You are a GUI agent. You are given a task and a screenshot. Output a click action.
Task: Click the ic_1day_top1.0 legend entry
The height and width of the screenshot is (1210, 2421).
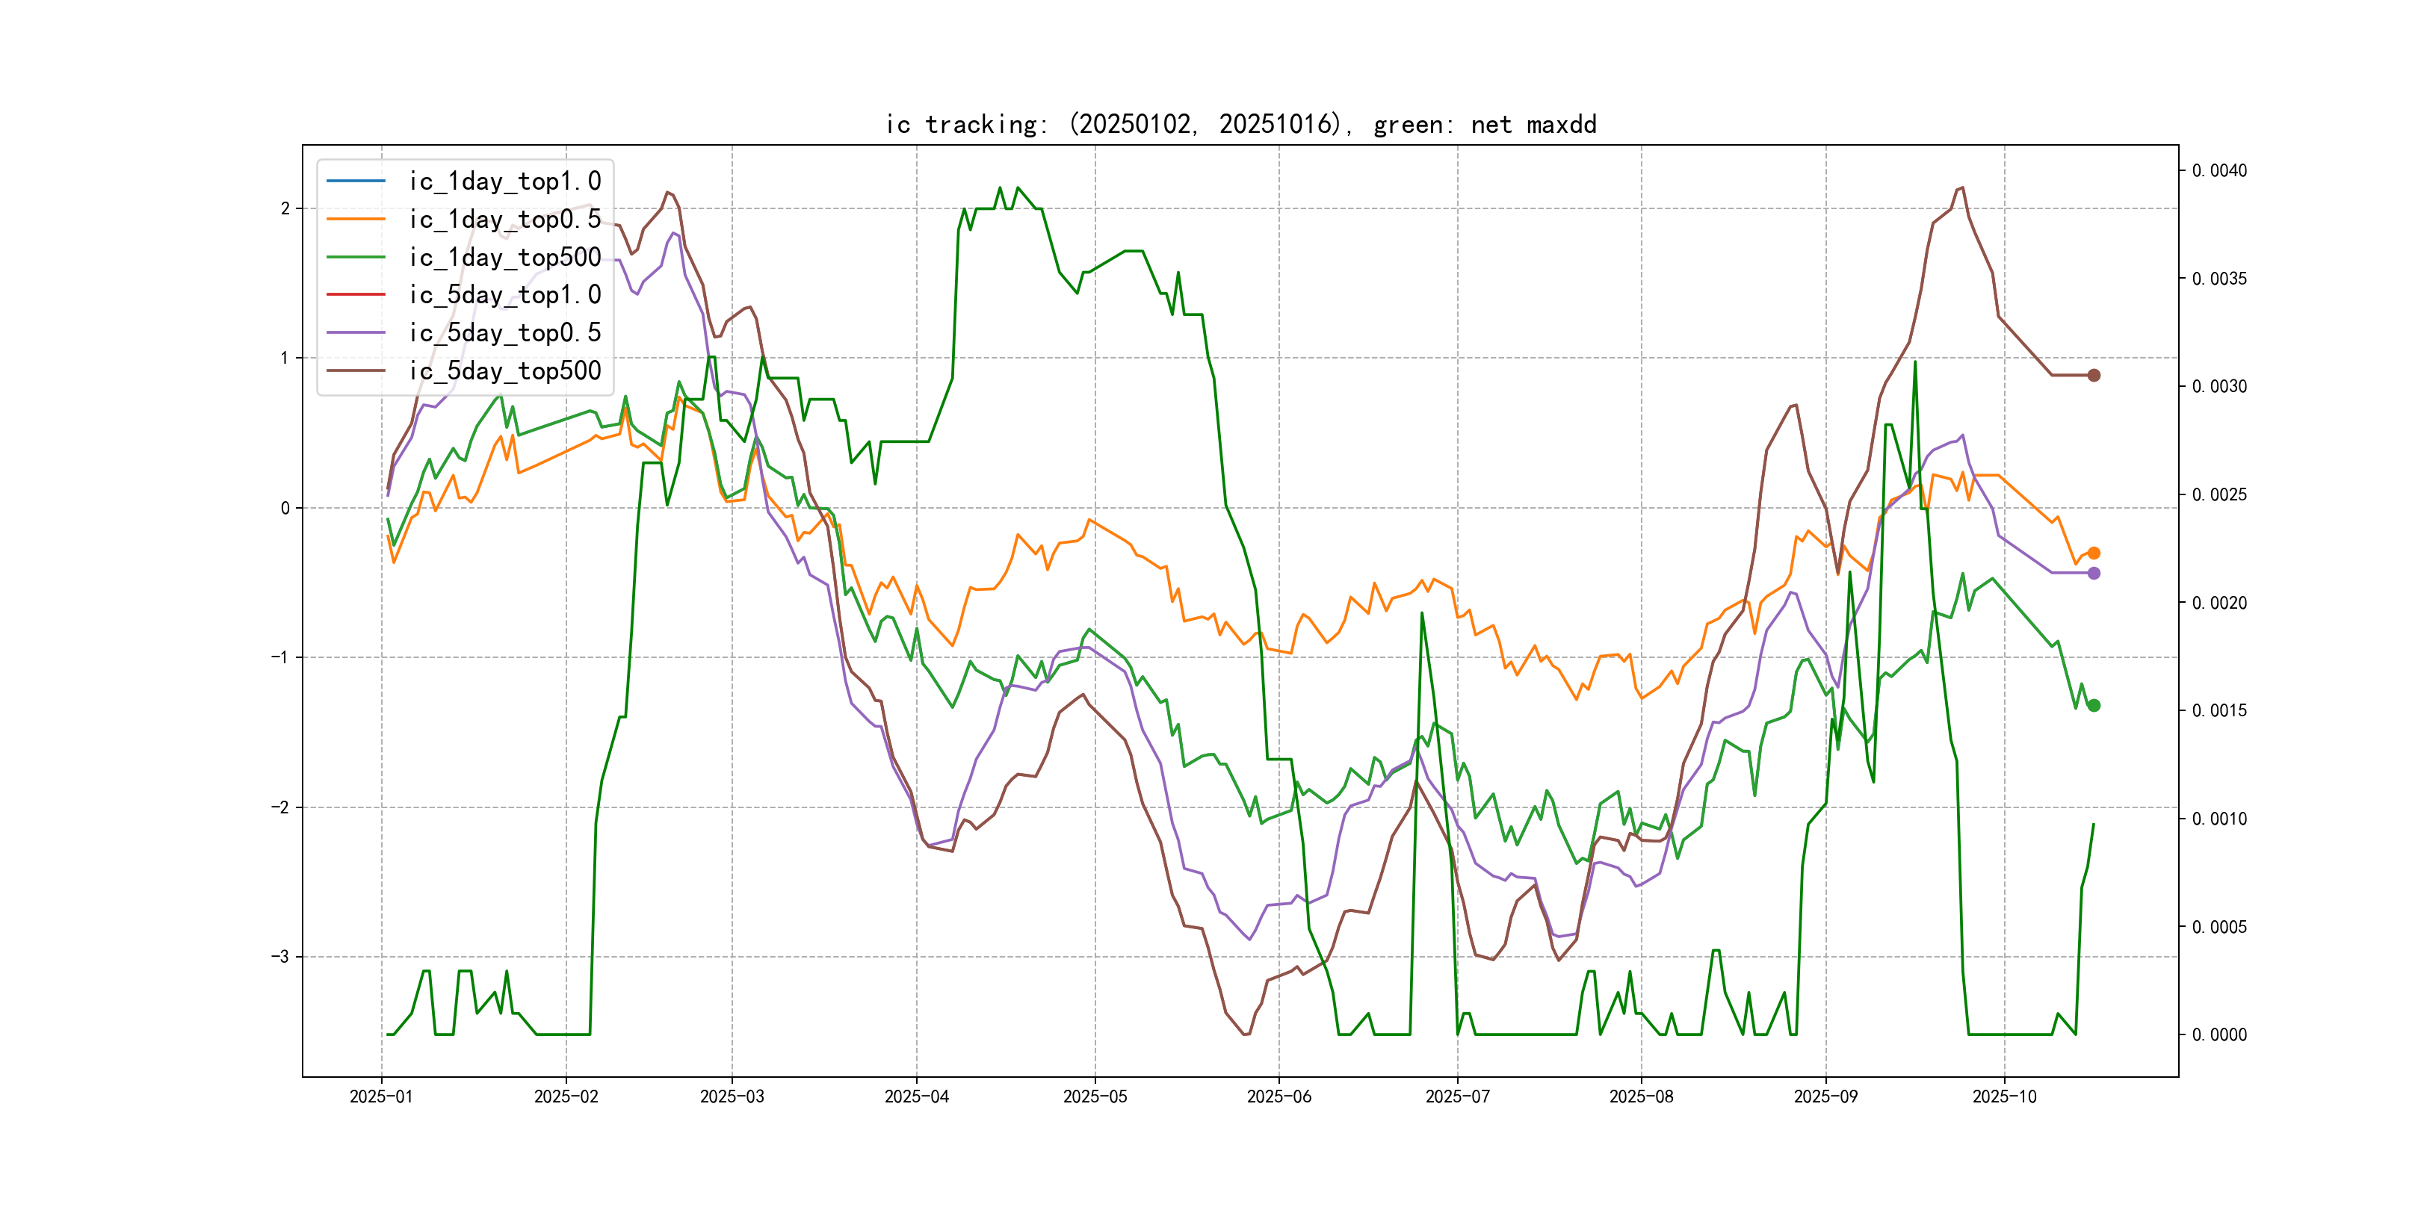click(x=504, y=180)
